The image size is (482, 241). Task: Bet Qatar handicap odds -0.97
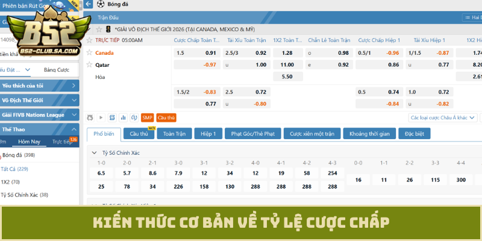(197, 65)
